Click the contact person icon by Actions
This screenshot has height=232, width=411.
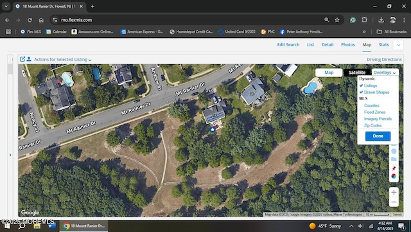(x=29, y=59)
